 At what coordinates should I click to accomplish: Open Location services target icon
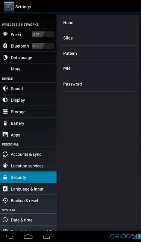[x=5, y=166]
